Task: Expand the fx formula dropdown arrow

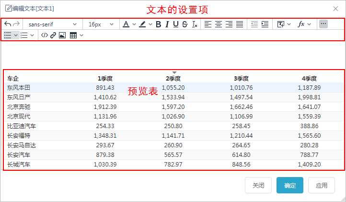Action: pos(309,24)
